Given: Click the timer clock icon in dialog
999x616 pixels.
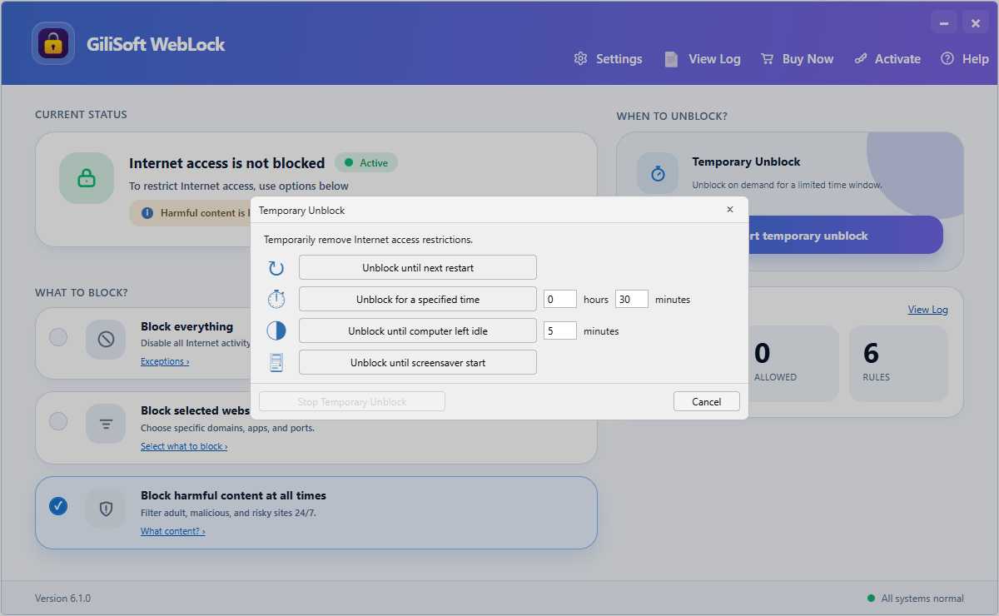Looking at the screenshot, I should point(276,300).
